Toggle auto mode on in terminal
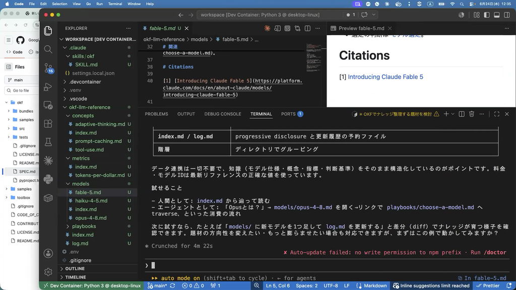Screen dimensions: 516x290 click(x=180, y=278)
